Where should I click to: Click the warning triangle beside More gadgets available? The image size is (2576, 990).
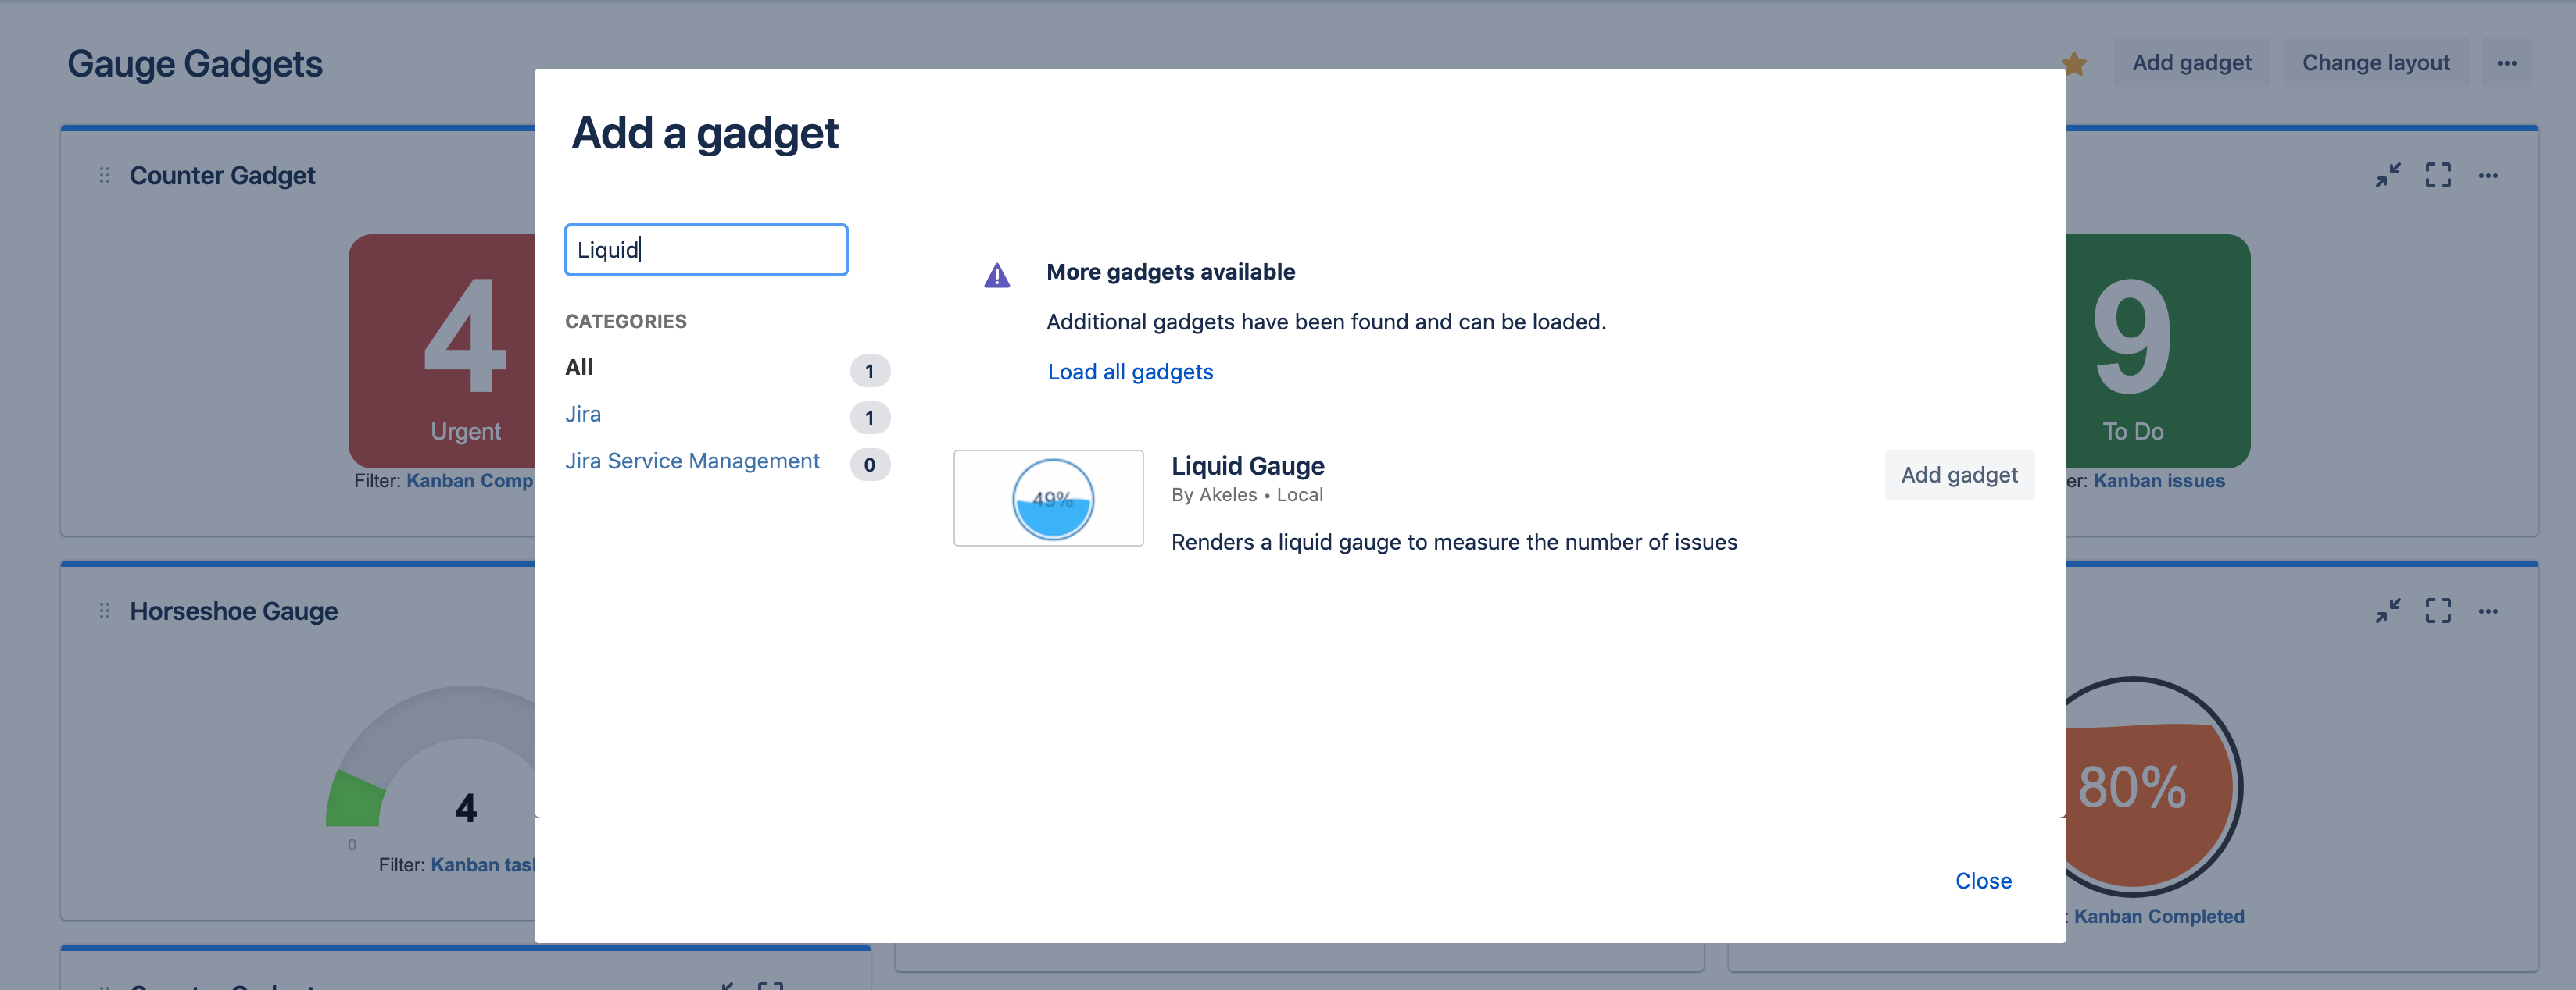pos(997,275)
